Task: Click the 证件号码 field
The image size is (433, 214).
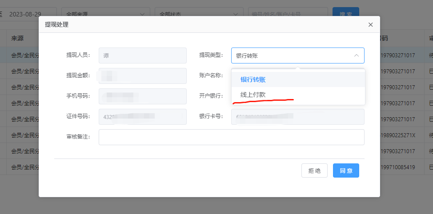Action: tap(142, 117)
